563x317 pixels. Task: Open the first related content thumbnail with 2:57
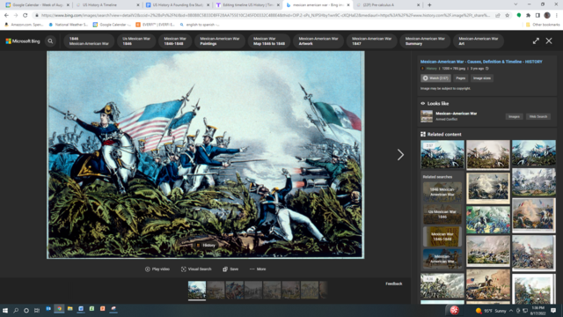(x=442, y=155)
